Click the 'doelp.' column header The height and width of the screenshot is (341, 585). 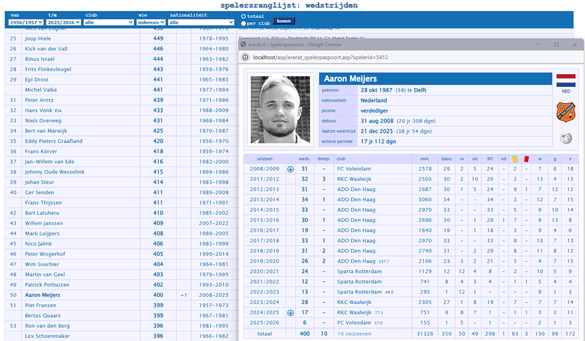point(324,159)
